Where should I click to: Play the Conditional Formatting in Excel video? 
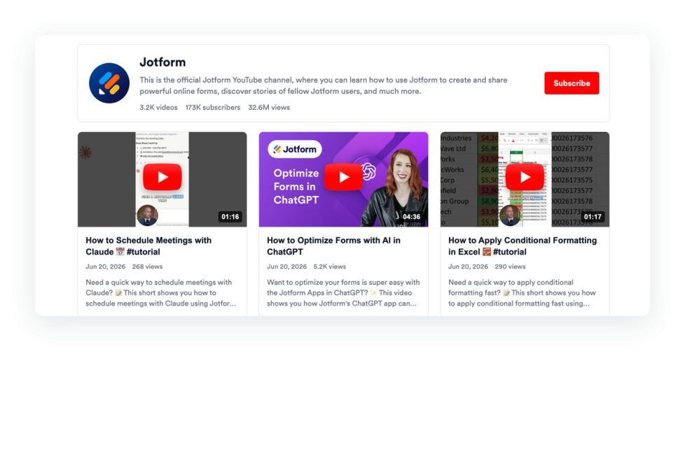click(525, 177)
